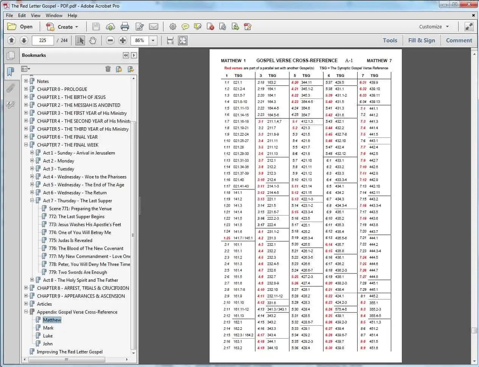Click the Find current bookmark icon
The height and width of the screenshot is (367, 479).
(x=131, y=69)
